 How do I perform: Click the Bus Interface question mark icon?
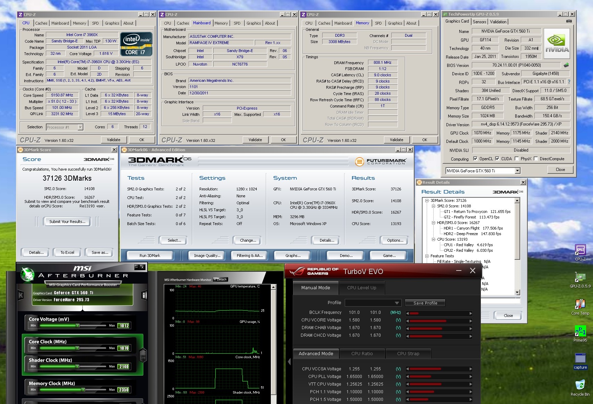(569, 82)
